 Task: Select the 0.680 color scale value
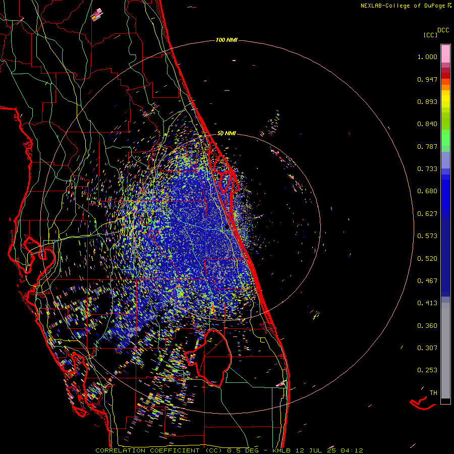[x=427, y=191]
